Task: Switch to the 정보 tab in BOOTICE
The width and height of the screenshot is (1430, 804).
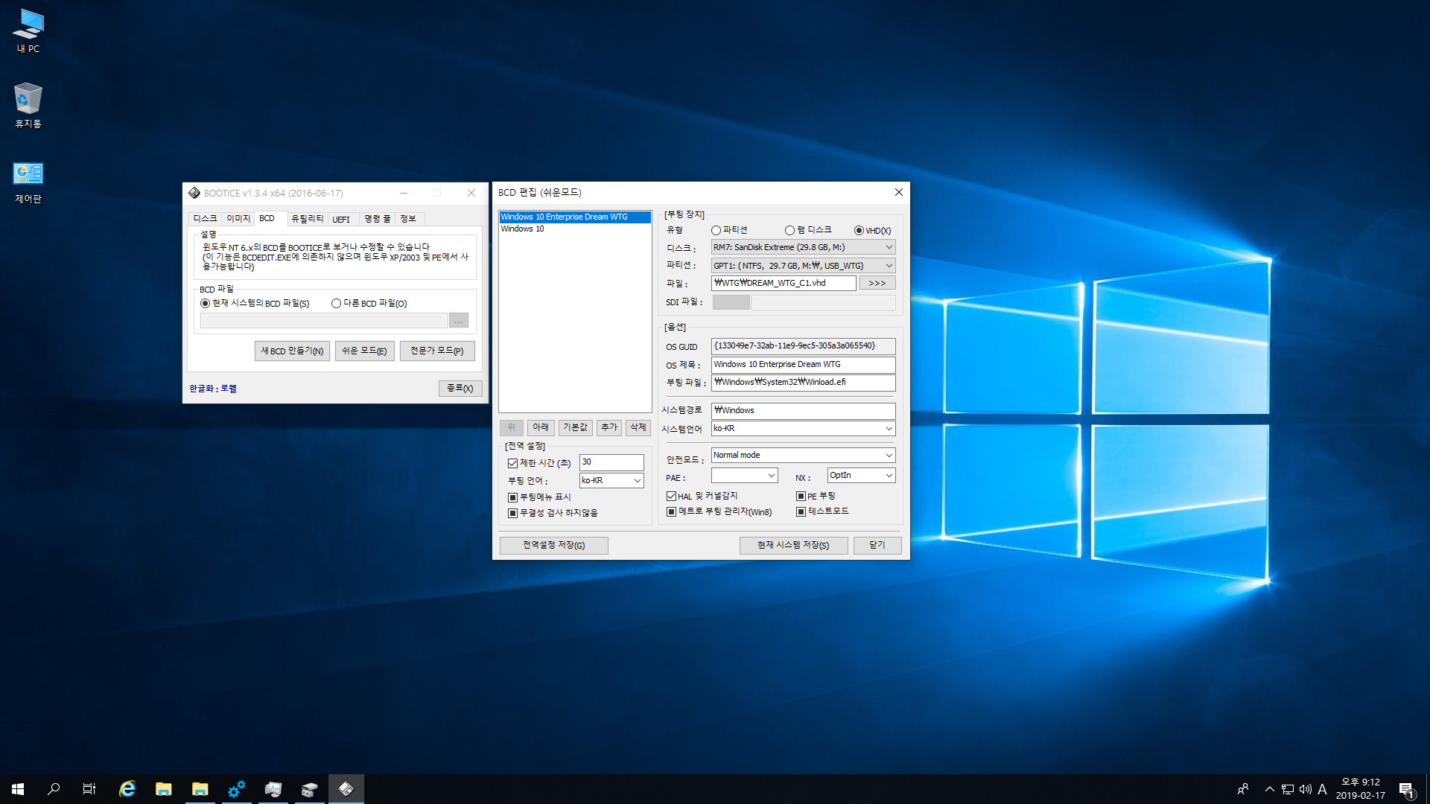Action: click(x=408, y=219)
